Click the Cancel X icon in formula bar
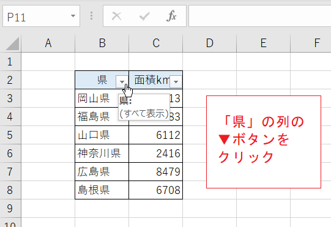331x227 pixels. point(116,16)
